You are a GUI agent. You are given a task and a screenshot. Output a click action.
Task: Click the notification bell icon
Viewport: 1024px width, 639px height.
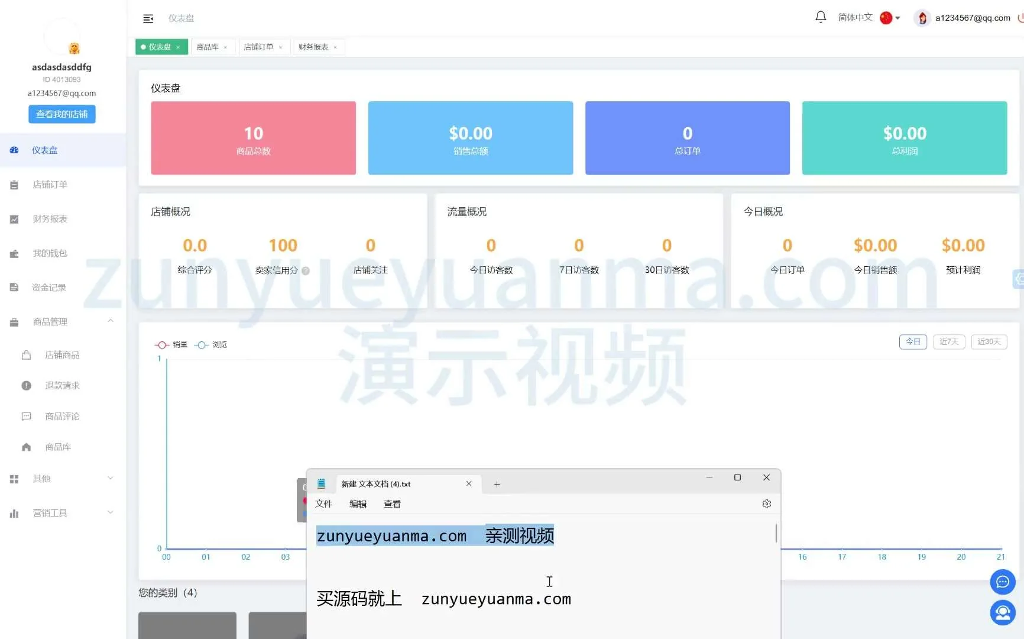[x=821, y=17]
